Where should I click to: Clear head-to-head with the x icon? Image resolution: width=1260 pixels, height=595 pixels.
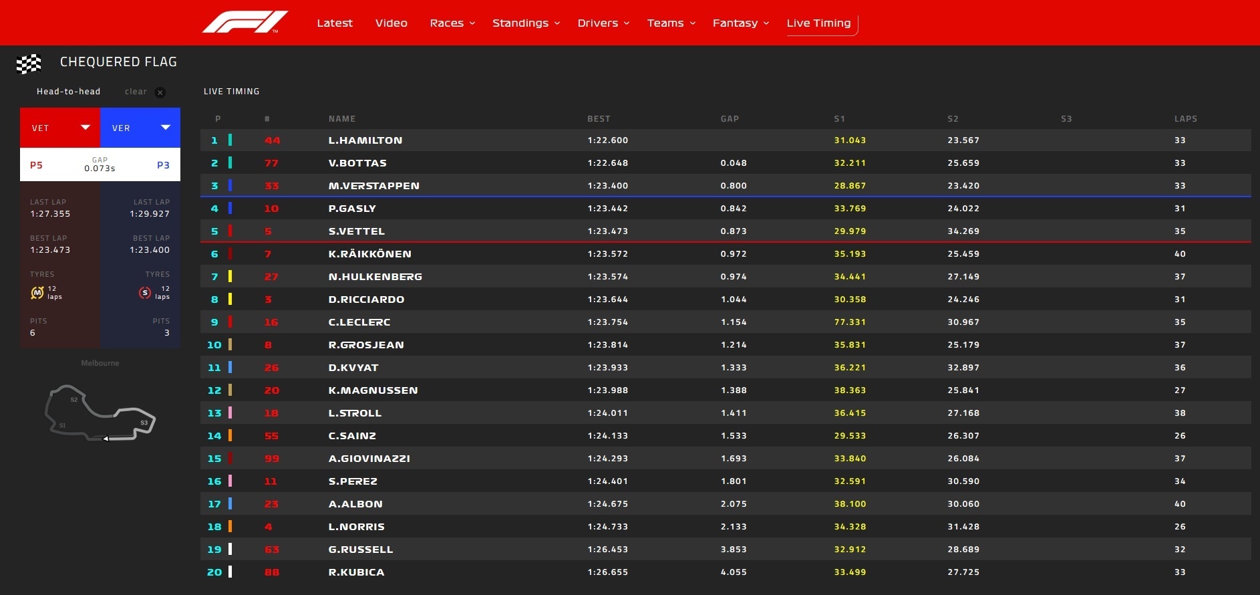pyautogui.click(x=160, y=92)
